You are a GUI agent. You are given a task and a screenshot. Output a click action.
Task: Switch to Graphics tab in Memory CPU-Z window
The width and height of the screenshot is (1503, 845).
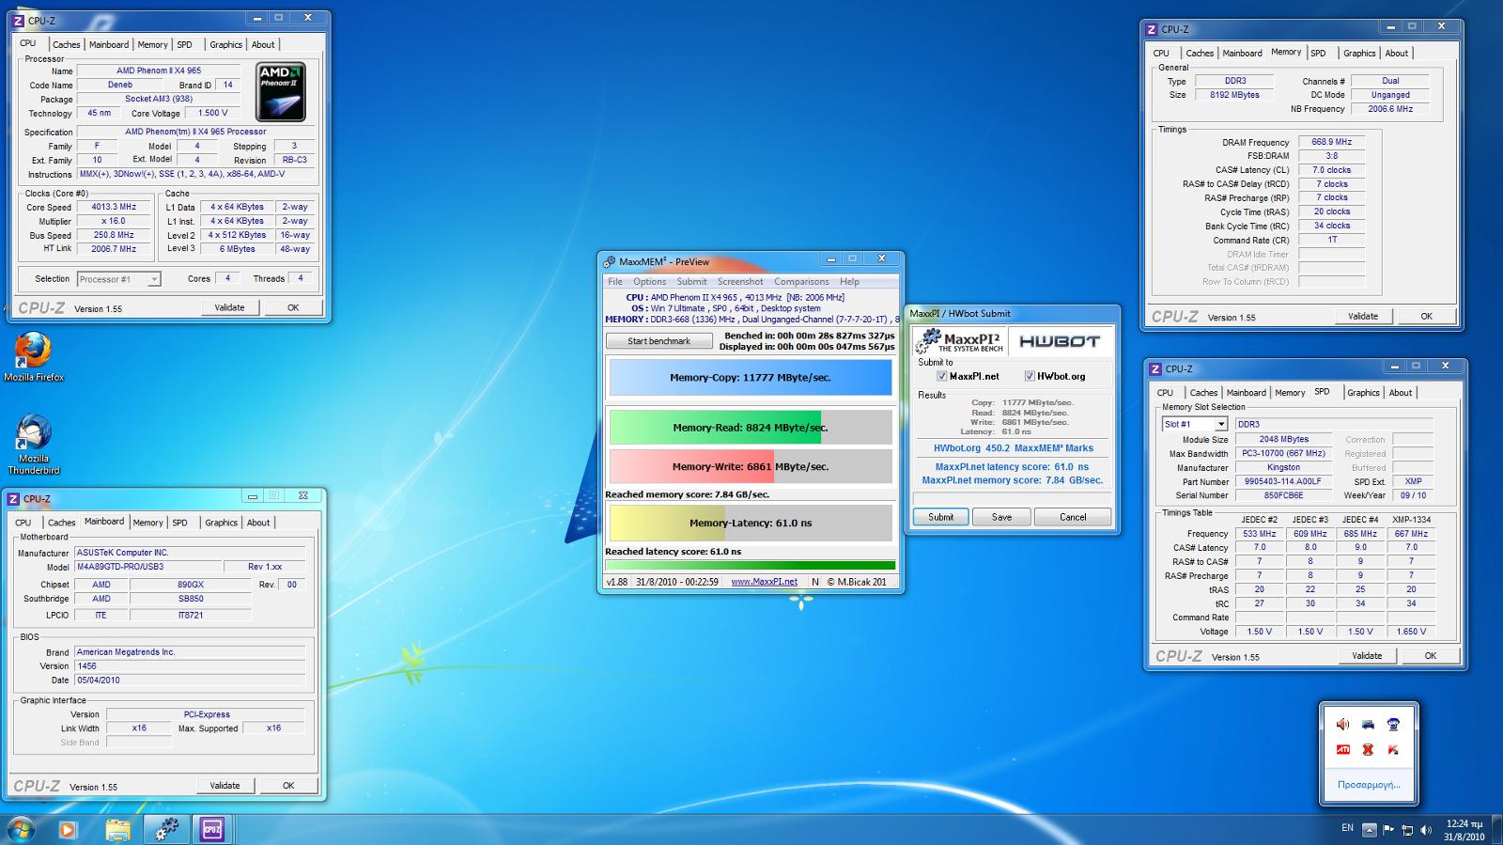[x=1359, y=53]
